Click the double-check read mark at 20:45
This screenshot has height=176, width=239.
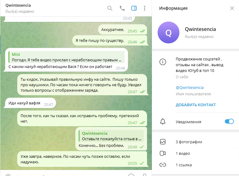click(142, 31)
